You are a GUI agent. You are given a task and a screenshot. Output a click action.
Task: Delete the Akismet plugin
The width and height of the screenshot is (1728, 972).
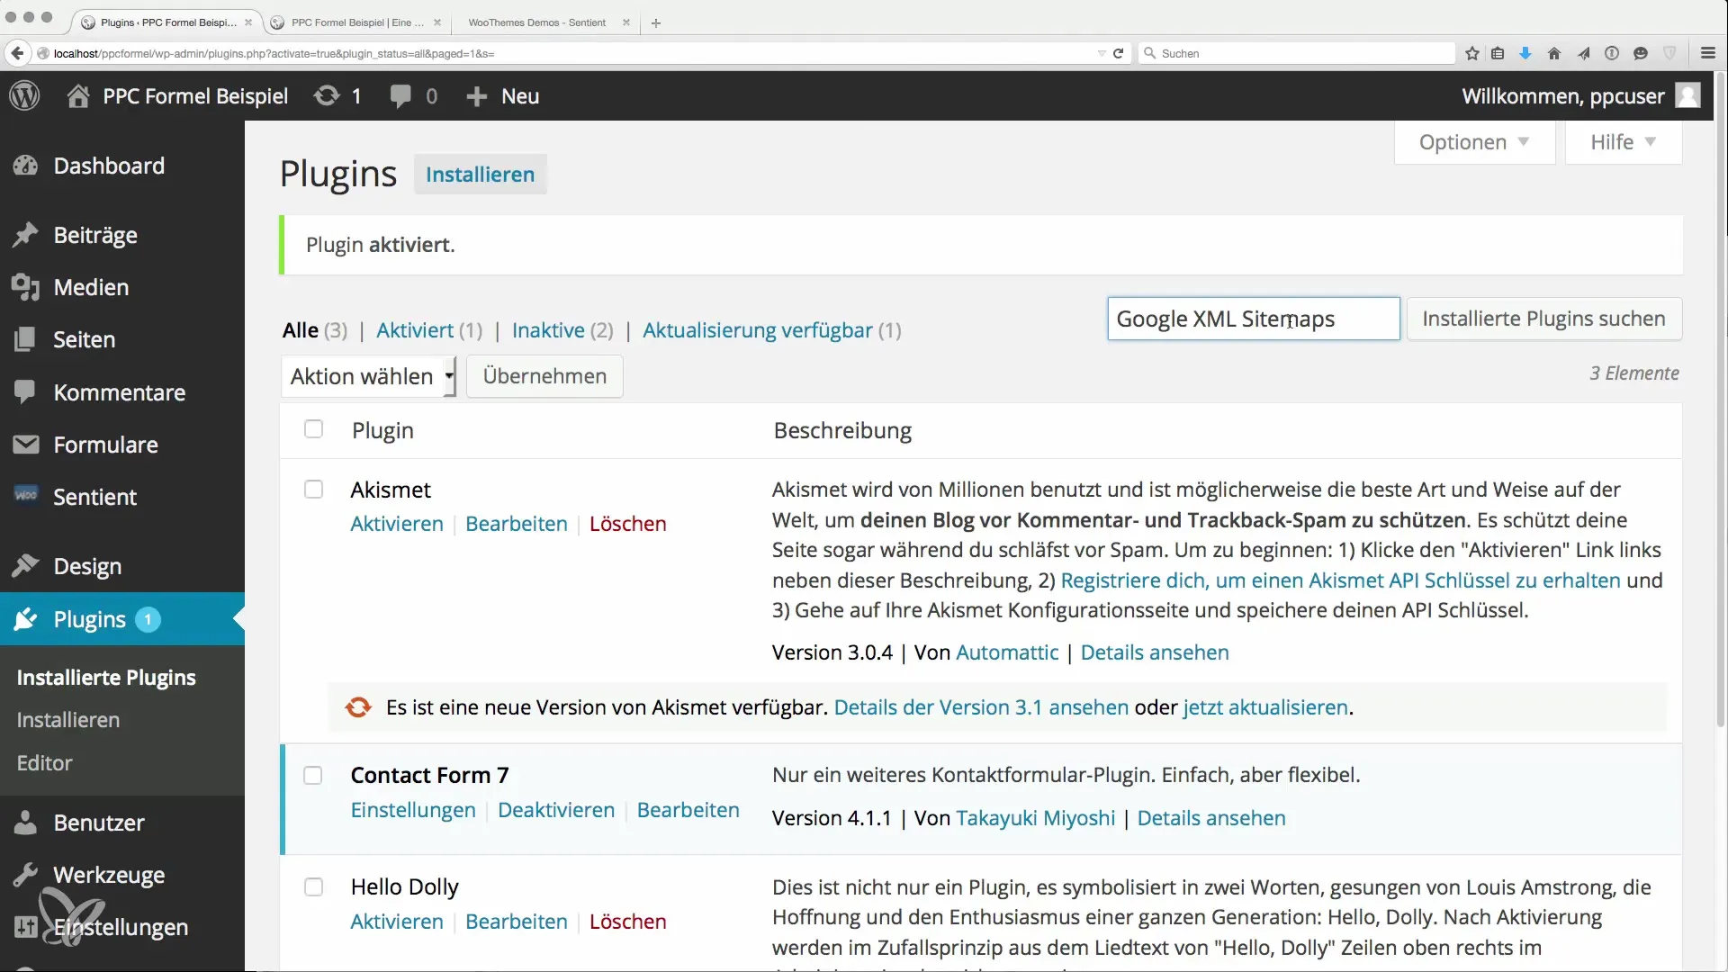pos(628,524)
